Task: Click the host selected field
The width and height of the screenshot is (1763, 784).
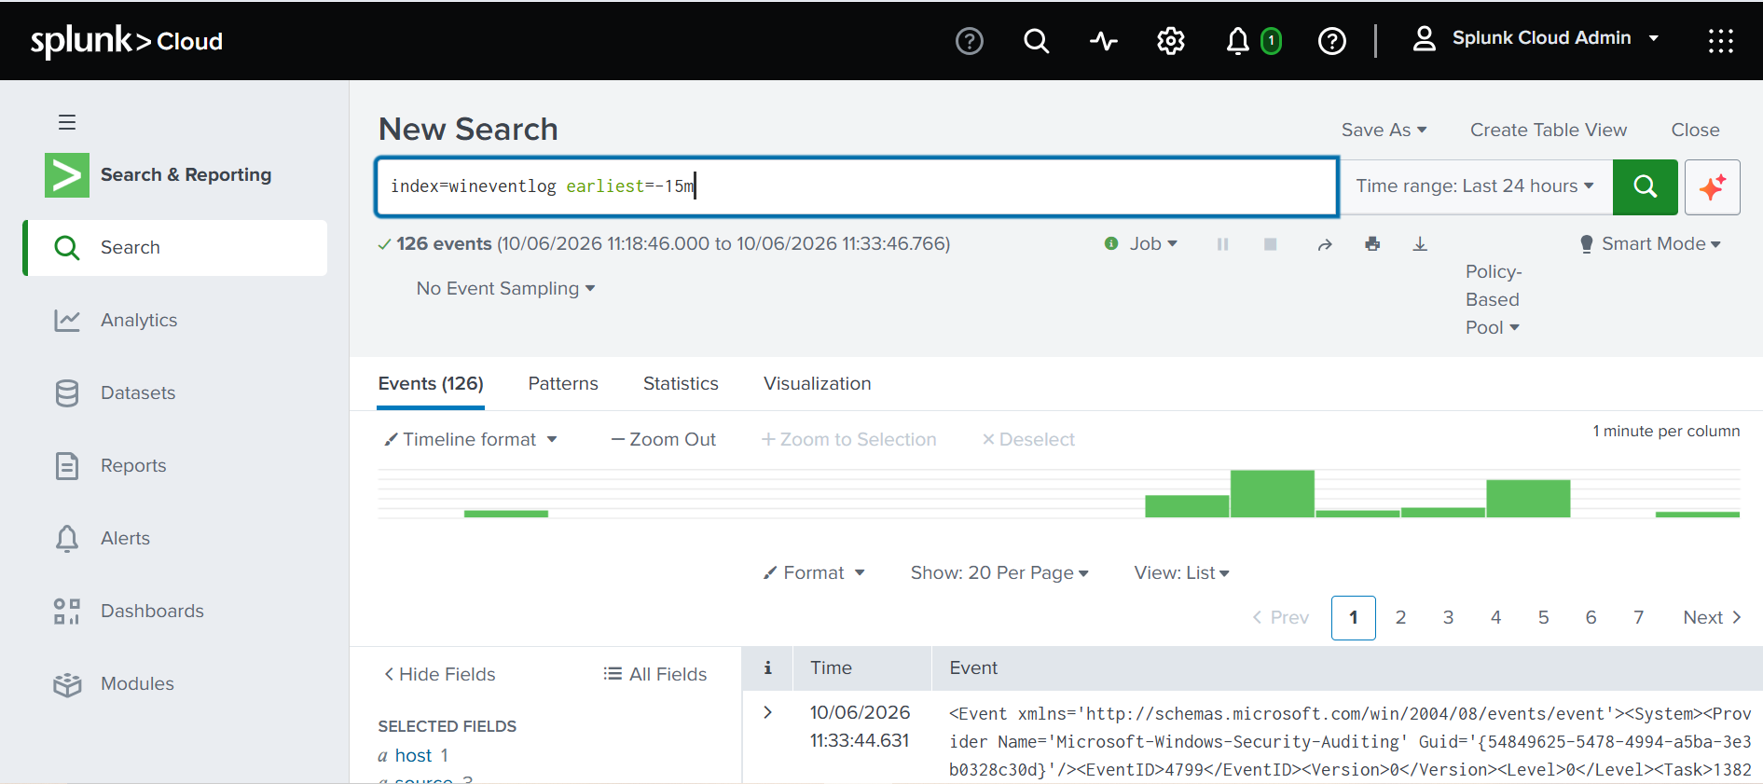Action: [413, 755]
